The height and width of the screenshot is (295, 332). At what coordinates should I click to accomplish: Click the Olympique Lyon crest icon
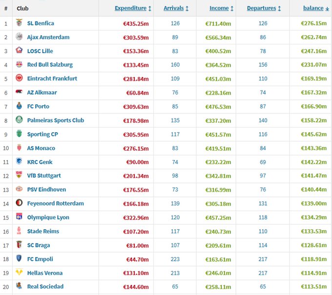(19, 217)
